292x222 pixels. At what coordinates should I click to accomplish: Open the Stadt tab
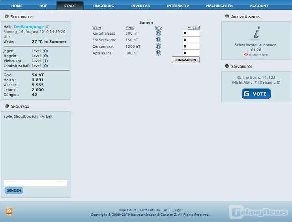(70, 6)
